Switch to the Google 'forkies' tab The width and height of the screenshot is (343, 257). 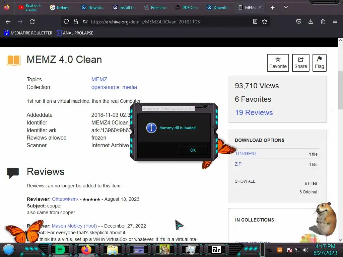pyautogui.click(x=60, y=8)
